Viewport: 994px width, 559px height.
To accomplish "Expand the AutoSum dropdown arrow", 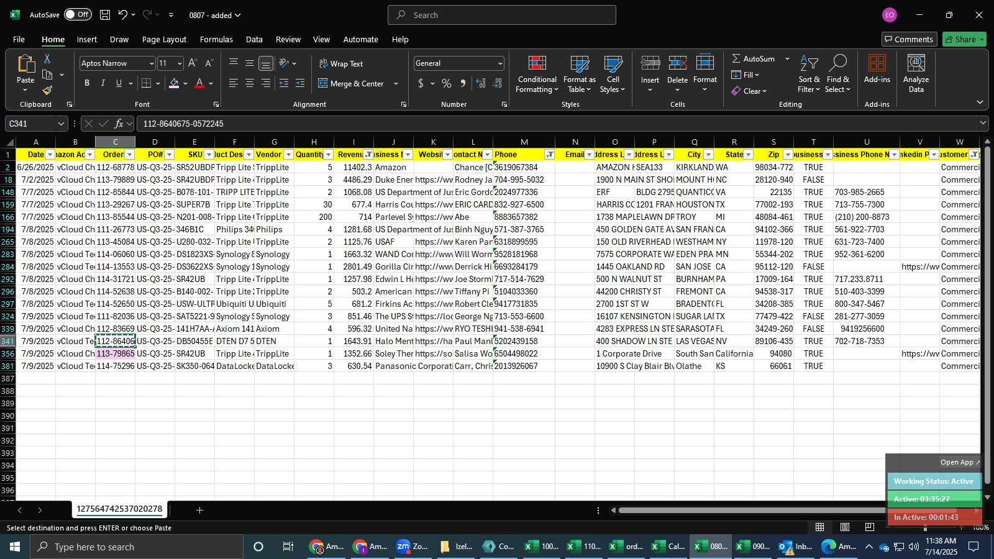I will (787, 58).
